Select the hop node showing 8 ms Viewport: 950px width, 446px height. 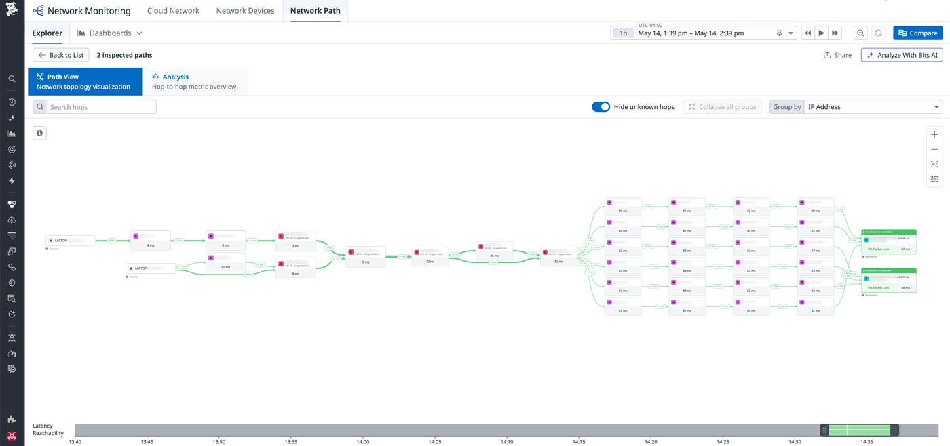tap(296, 268)
